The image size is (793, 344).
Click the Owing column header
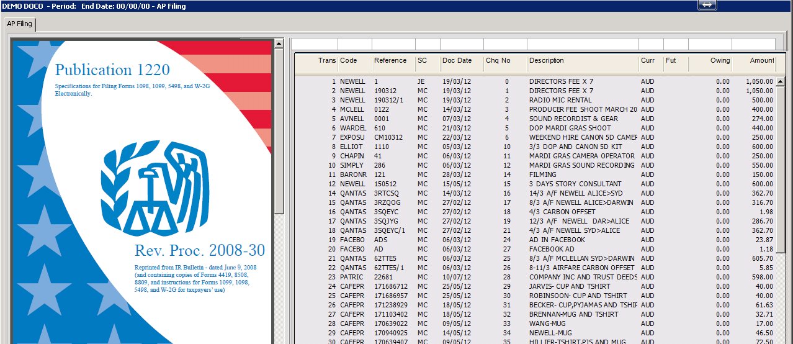710,61
